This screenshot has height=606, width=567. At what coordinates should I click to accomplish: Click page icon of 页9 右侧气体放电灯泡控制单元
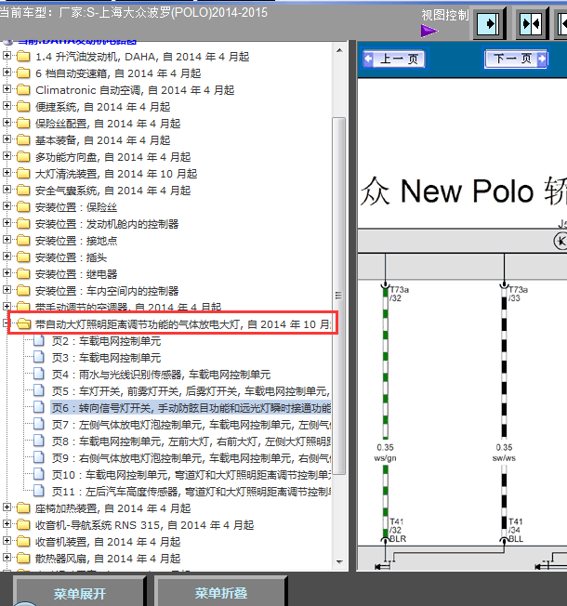click(39, 457)
